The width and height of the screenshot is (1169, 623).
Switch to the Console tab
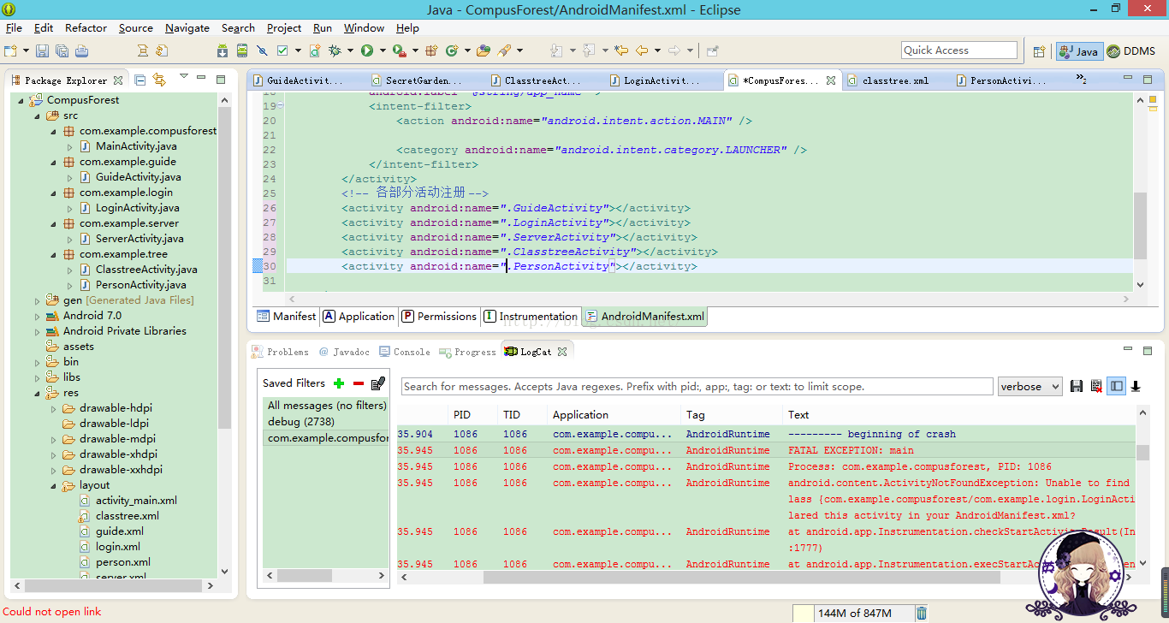pos(404,352)
